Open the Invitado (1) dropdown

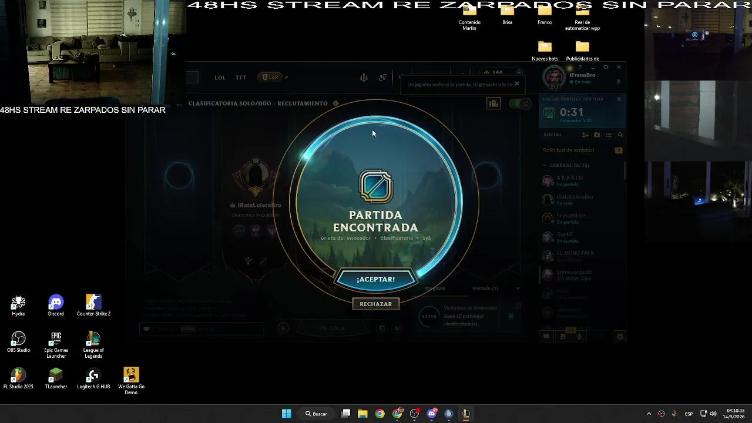(496, 288)
